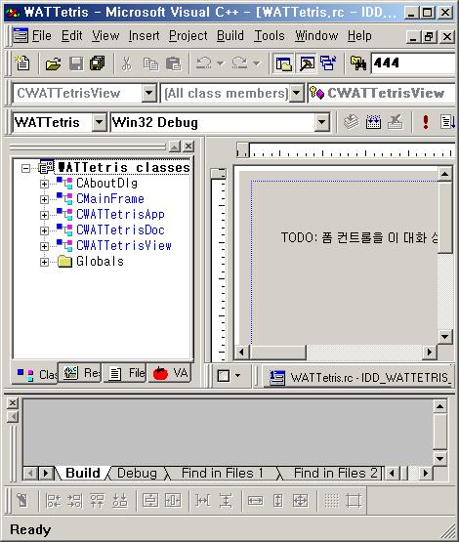Expand the CWATTetrisDoc class node
Screen dimensions: 459x542
pyautogui.click(x=44, y=230)
